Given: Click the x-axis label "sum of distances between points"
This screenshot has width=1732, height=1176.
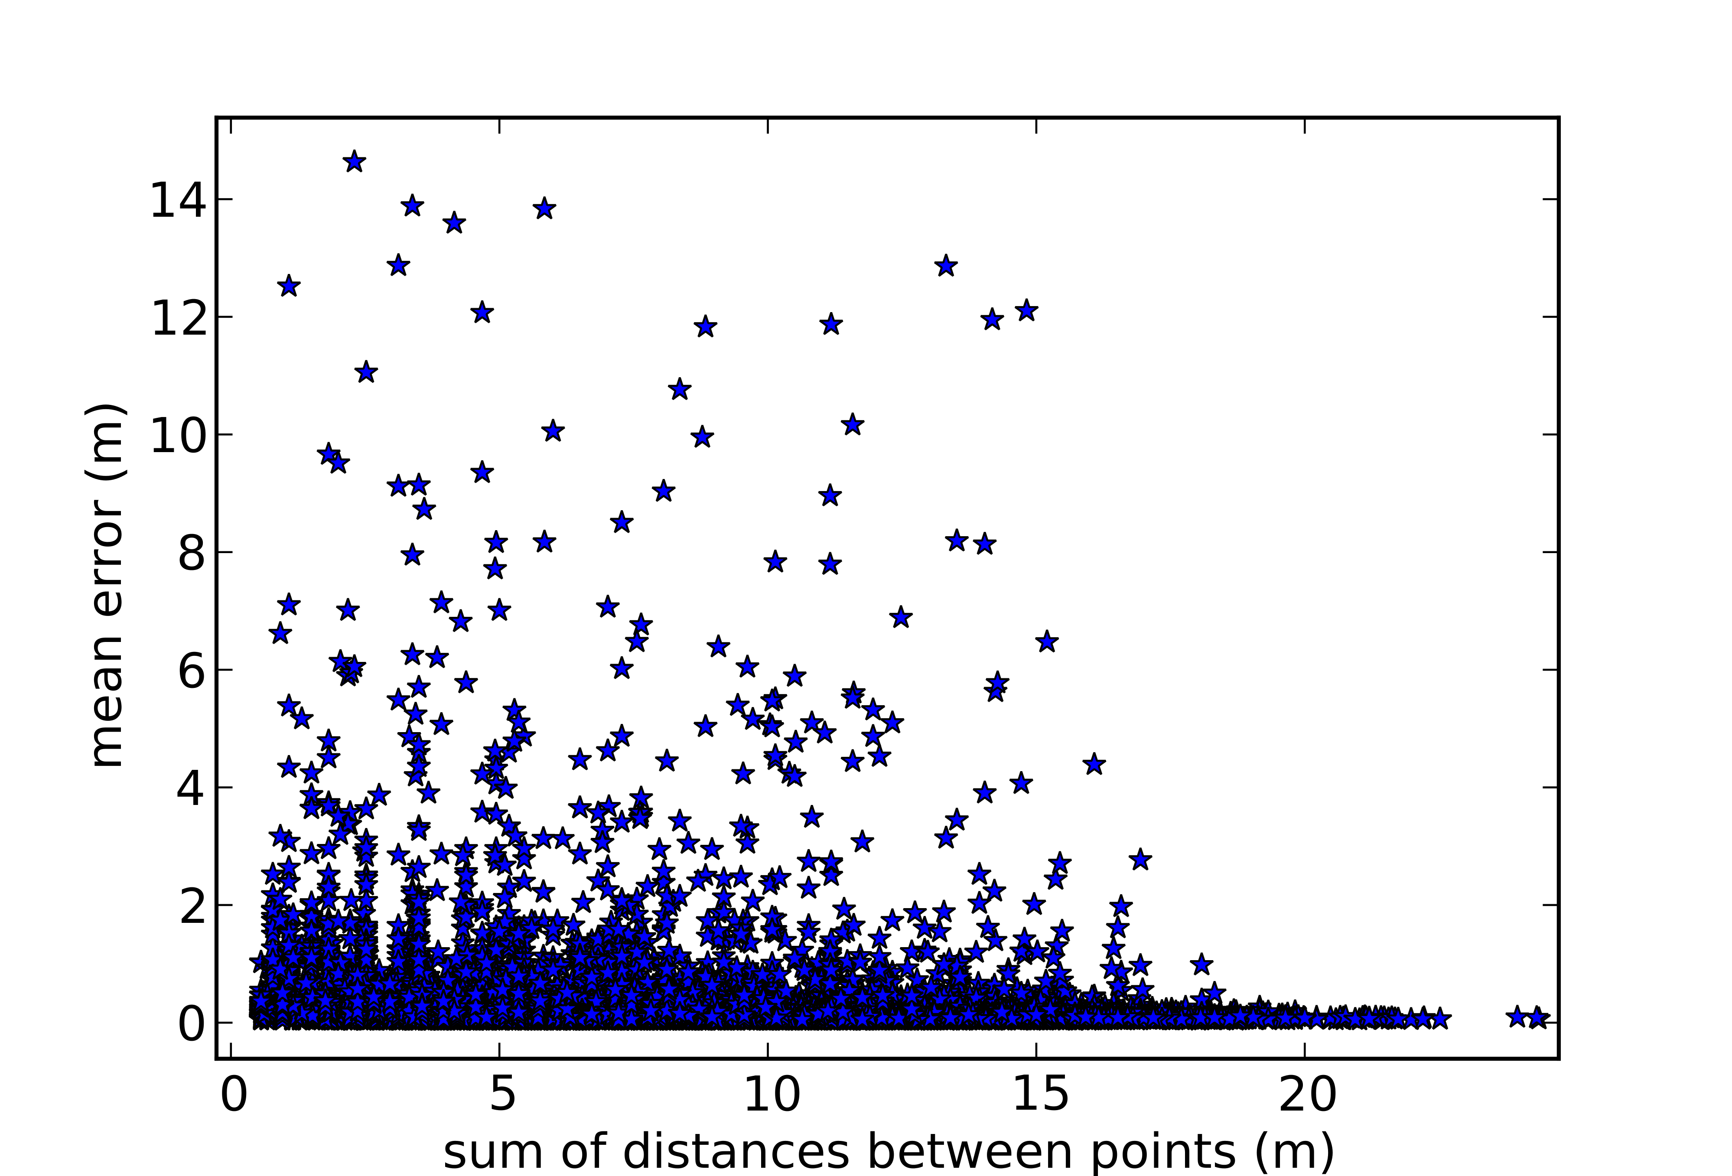Looking at the screenshot, I should [x=889, y=1151].
